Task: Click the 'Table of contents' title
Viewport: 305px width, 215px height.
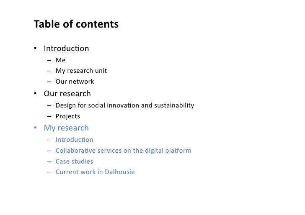Action: pyautogui.click(x=76, y=24)
